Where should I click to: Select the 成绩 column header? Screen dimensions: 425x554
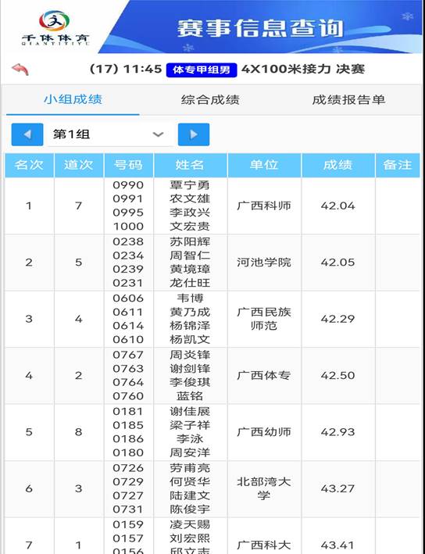(338, 165)
